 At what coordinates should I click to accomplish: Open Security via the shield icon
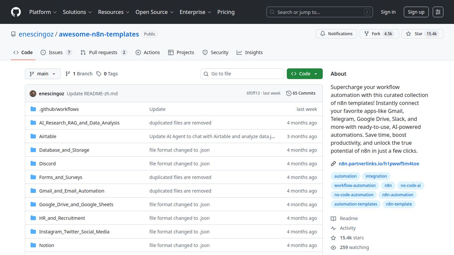(205, 52)
